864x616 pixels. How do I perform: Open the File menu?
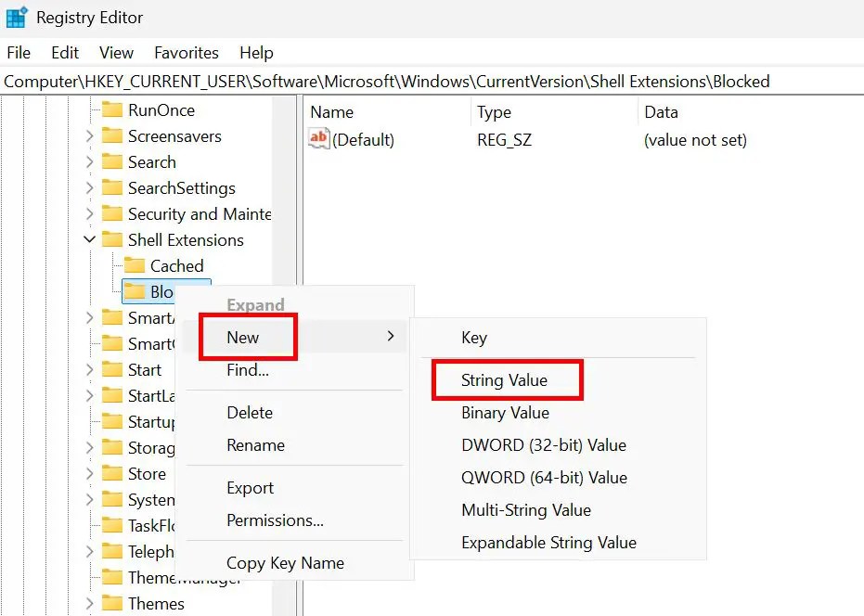pyautogui.click(x=19, y=53)
